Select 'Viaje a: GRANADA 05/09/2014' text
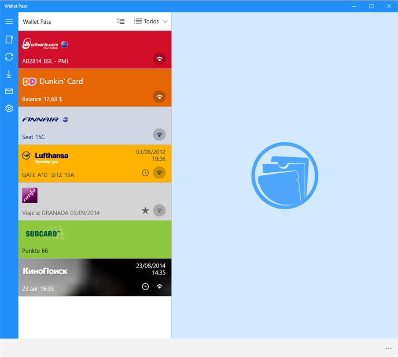The image size is (398, 357). [61, 213]
